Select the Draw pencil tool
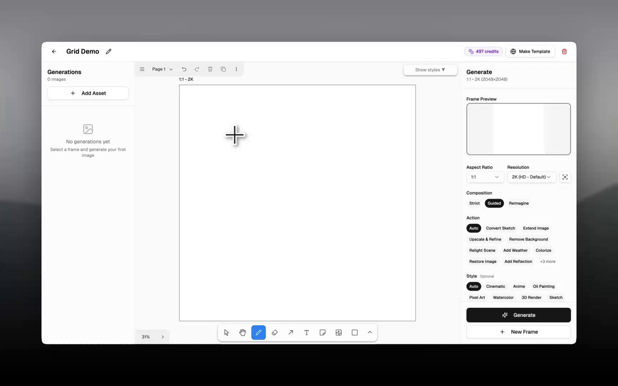The width and height of the screenshot is (618, 386). pyautogui.click(x=259, y=332)
